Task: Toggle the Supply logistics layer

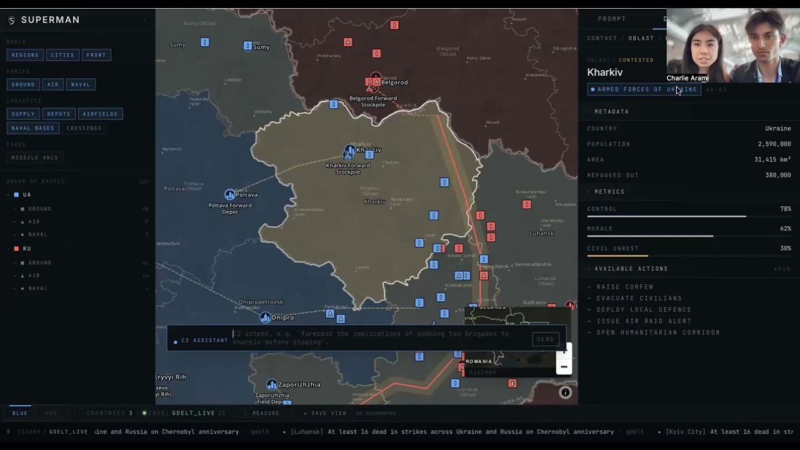Action: pos(23,114)
